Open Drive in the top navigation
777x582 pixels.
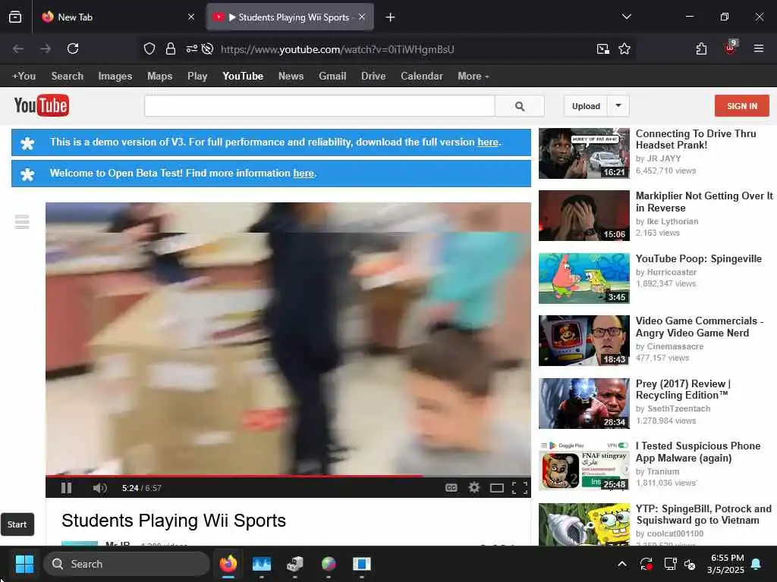click(x=373, y=77)
